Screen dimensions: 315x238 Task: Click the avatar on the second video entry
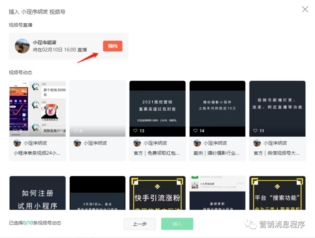tap(77, 143)
